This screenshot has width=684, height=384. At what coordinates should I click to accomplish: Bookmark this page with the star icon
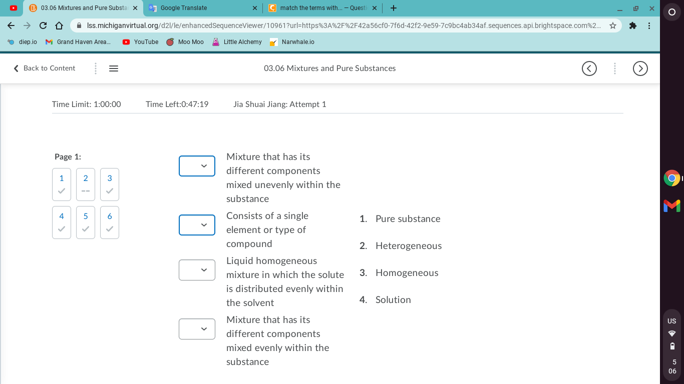click(613, 25)
